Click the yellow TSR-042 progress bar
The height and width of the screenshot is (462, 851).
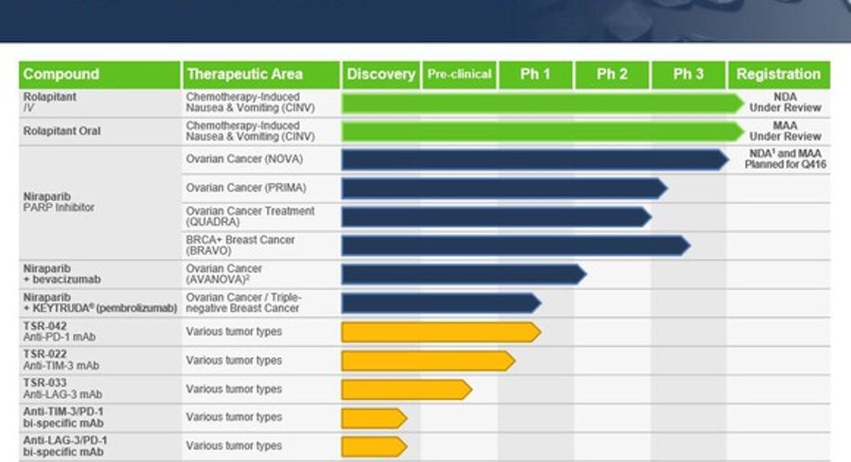click(441, 331)
